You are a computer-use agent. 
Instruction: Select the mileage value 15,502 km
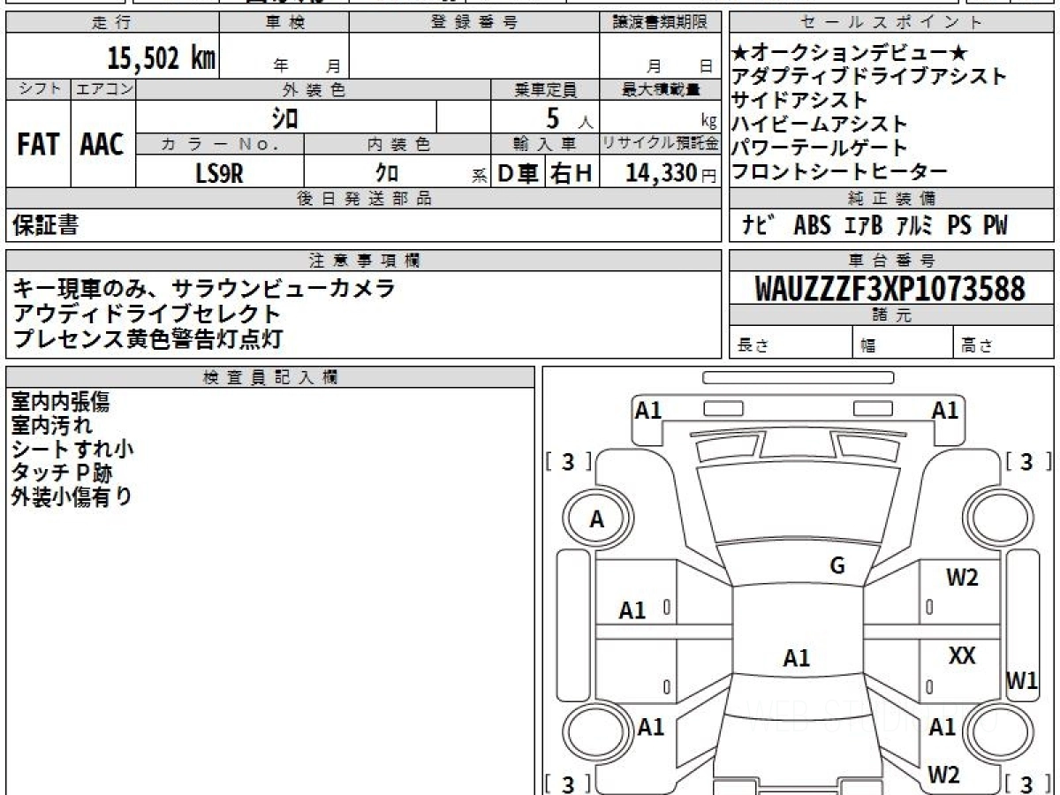[x=162, y=58]
